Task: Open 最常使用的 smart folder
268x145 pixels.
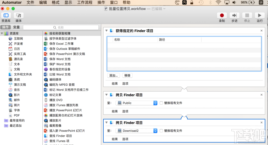Action: [17, 121]
